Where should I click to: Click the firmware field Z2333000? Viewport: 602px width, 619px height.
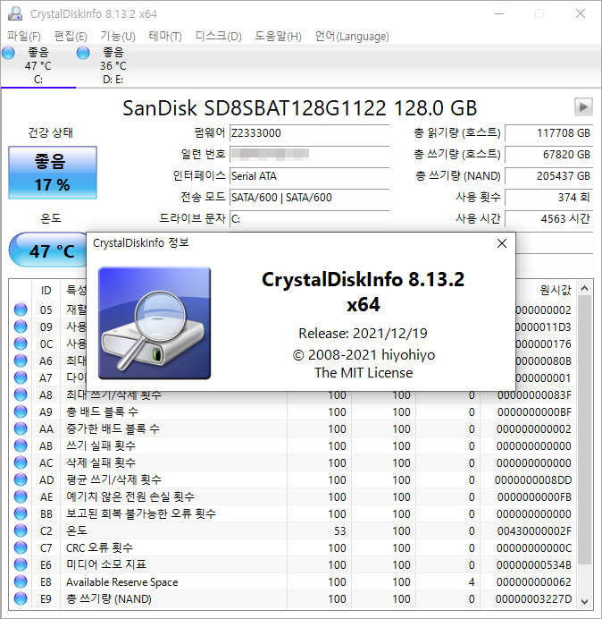click(309, 133)
